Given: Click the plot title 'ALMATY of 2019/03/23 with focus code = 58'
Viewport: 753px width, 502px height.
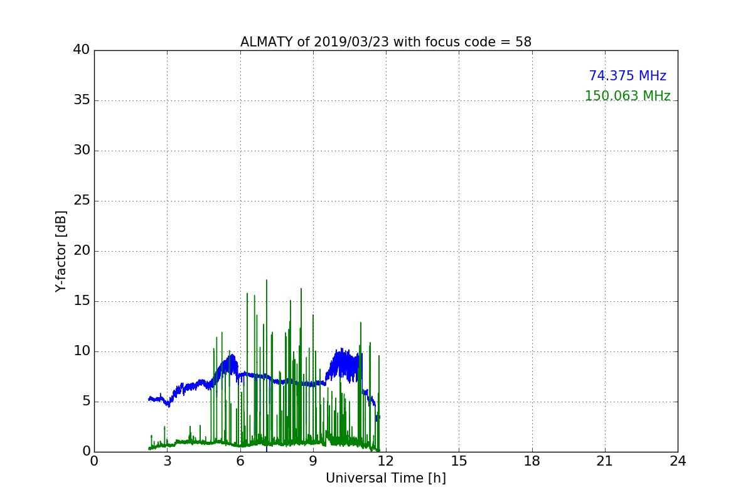Looking at the screenshot, I should [x=386, y=42].
